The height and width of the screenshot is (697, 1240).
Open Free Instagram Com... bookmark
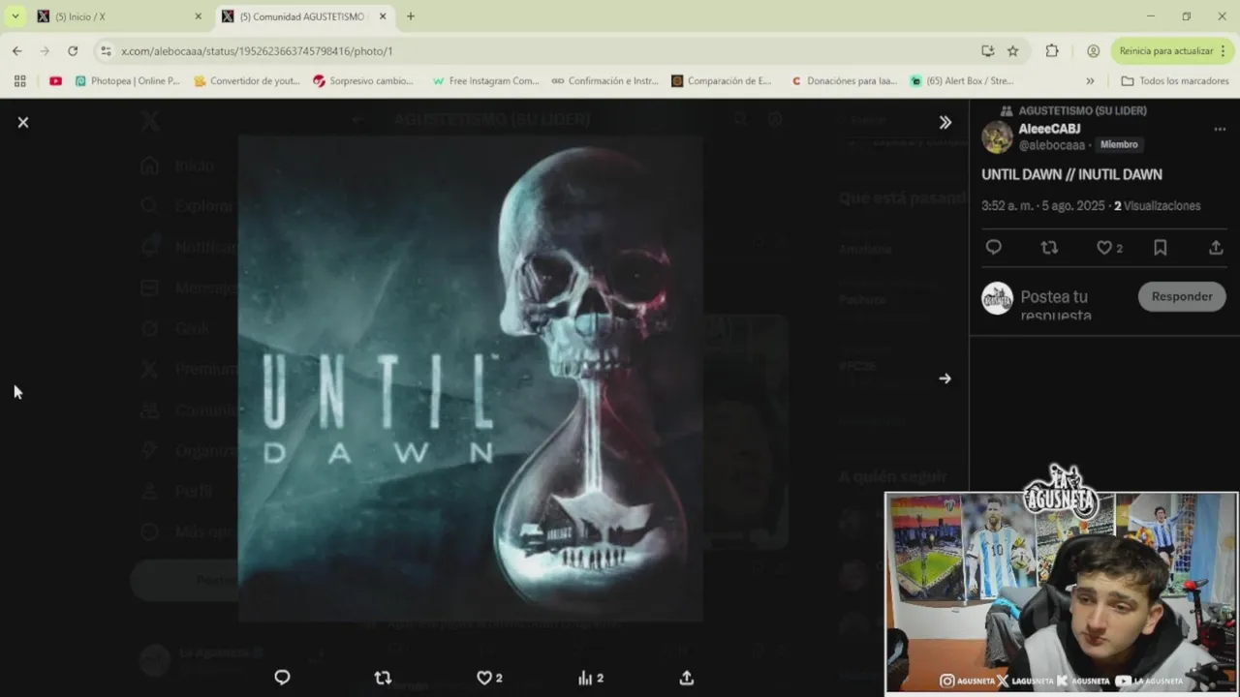(485, 81)
